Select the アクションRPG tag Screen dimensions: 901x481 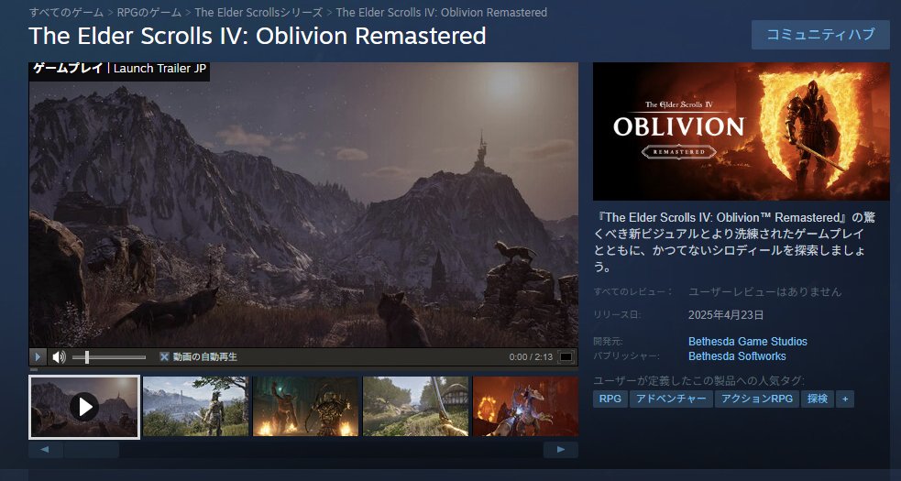click(x=757, y=399)
